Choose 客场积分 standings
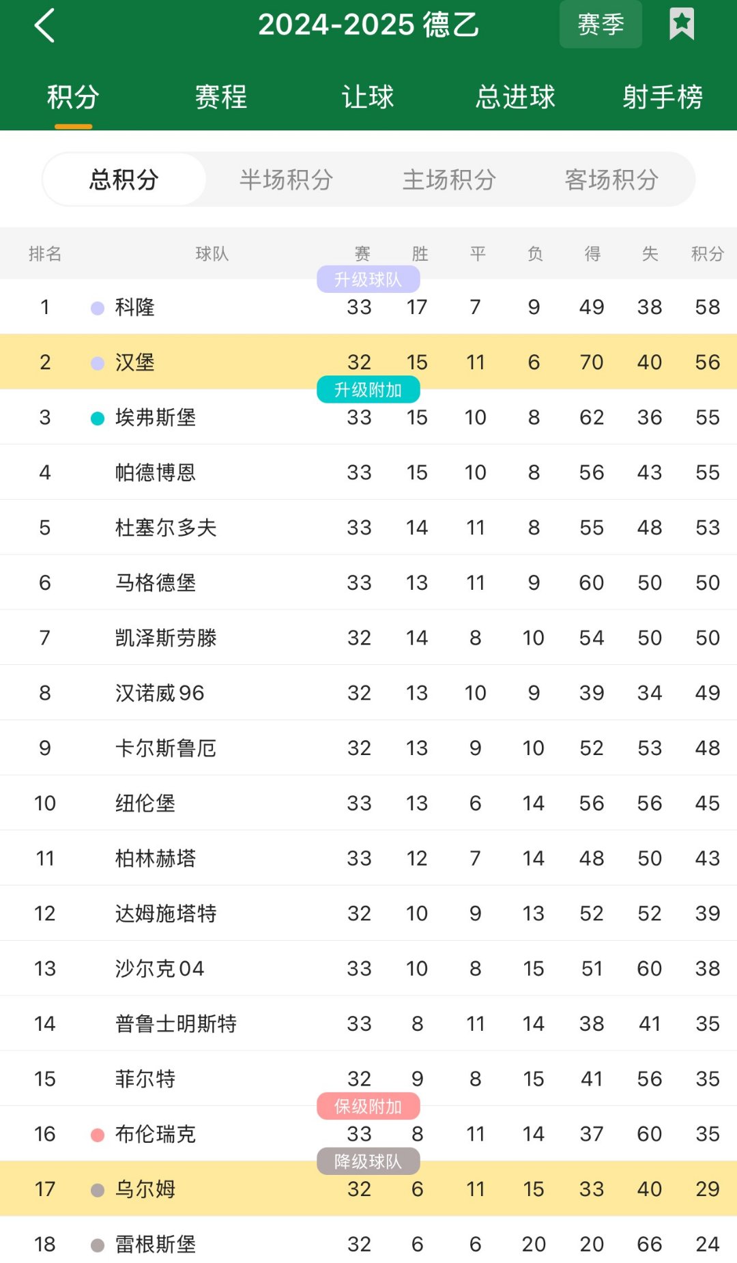 pyautogui.click(x=611, y=180)
